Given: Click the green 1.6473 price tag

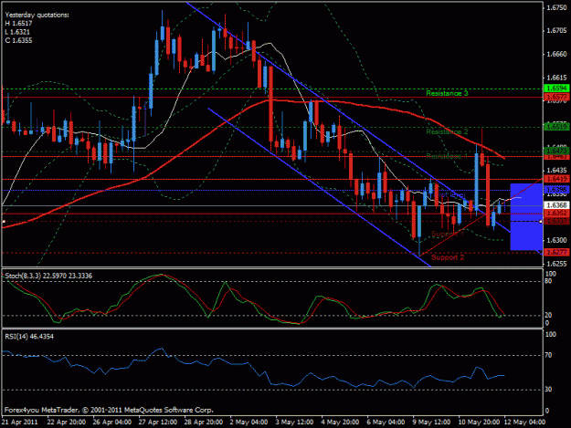Looking at the screenshot, I should tap(556, 151).
